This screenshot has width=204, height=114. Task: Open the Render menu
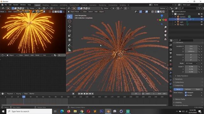16,5
